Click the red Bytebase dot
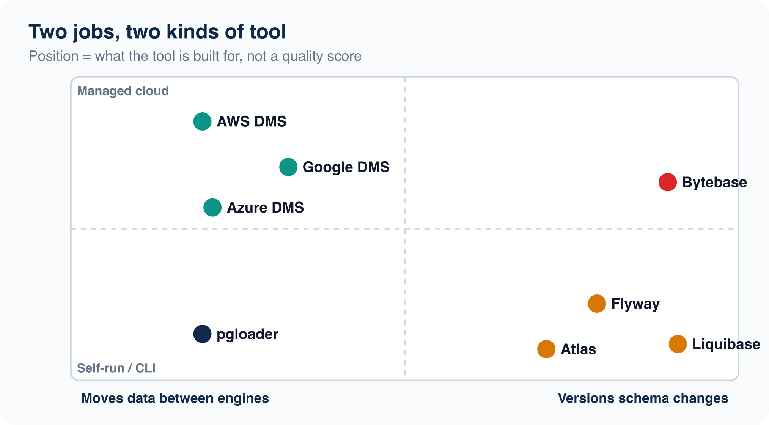Viewport: 769px width, 425px height. pyautogui.click(x=668, y=182)
